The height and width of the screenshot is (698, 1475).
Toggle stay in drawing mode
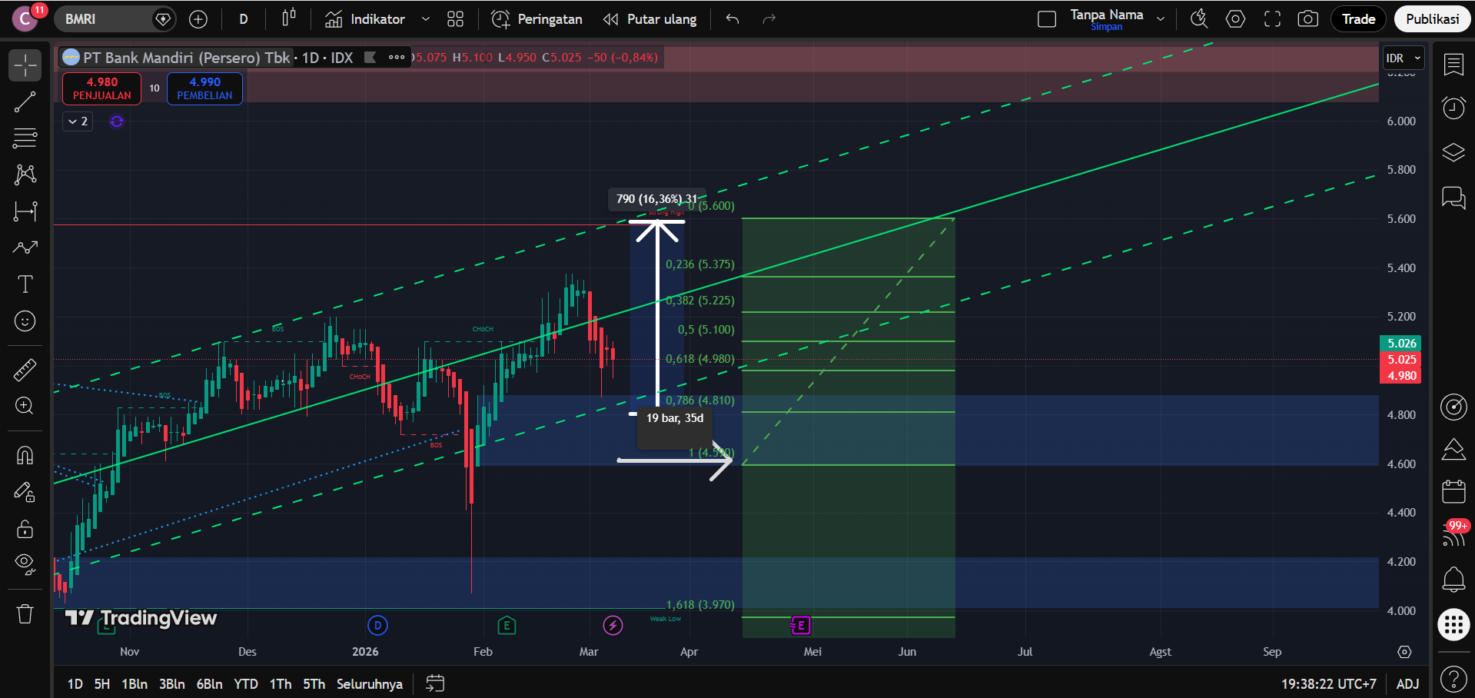25,492
